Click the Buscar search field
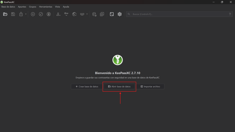Image resolution: width=235 pixels, height=132 pixels. tap(179, 14)
